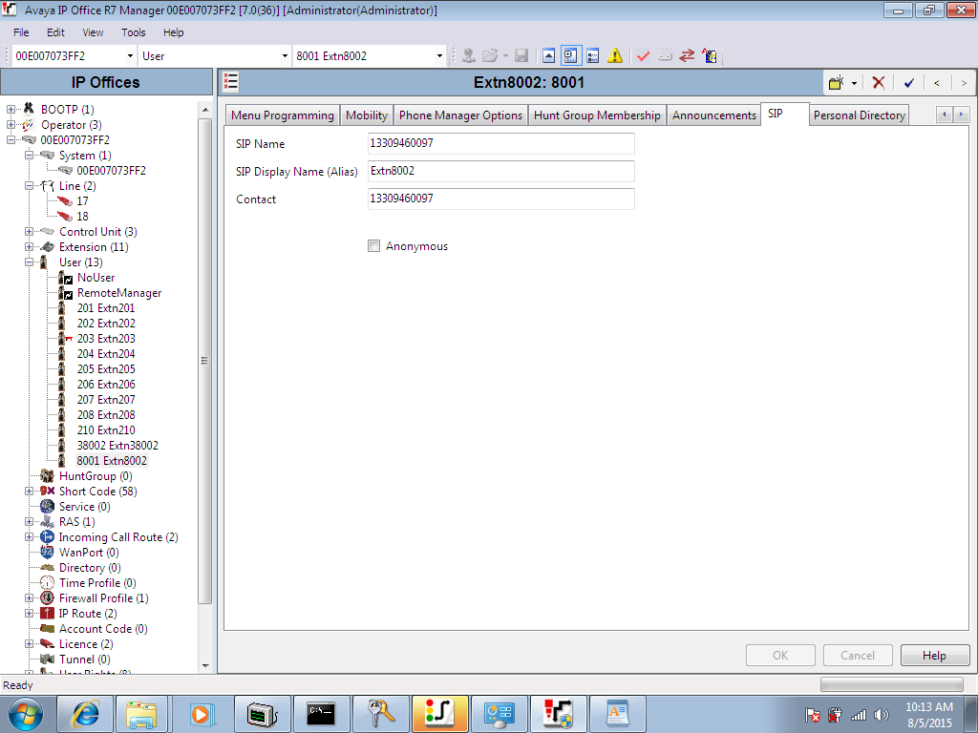978x733 pixels.
Task: Switch to the Mobility tab
Action: coord(367,115)
